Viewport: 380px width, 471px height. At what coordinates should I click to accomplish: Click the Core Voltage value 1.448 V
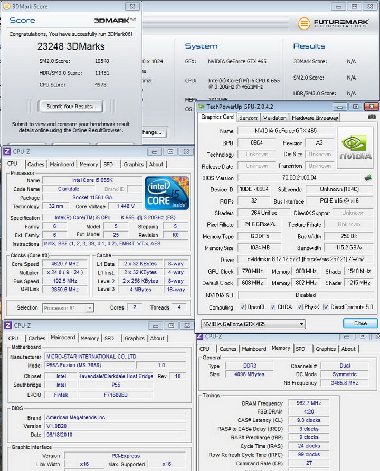tap(126, 206)
